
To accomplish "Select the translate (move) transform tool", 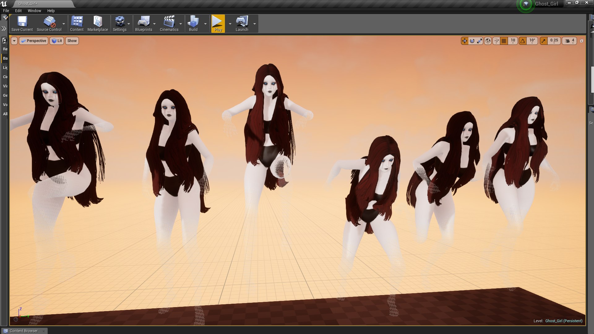I will point(464,41).
